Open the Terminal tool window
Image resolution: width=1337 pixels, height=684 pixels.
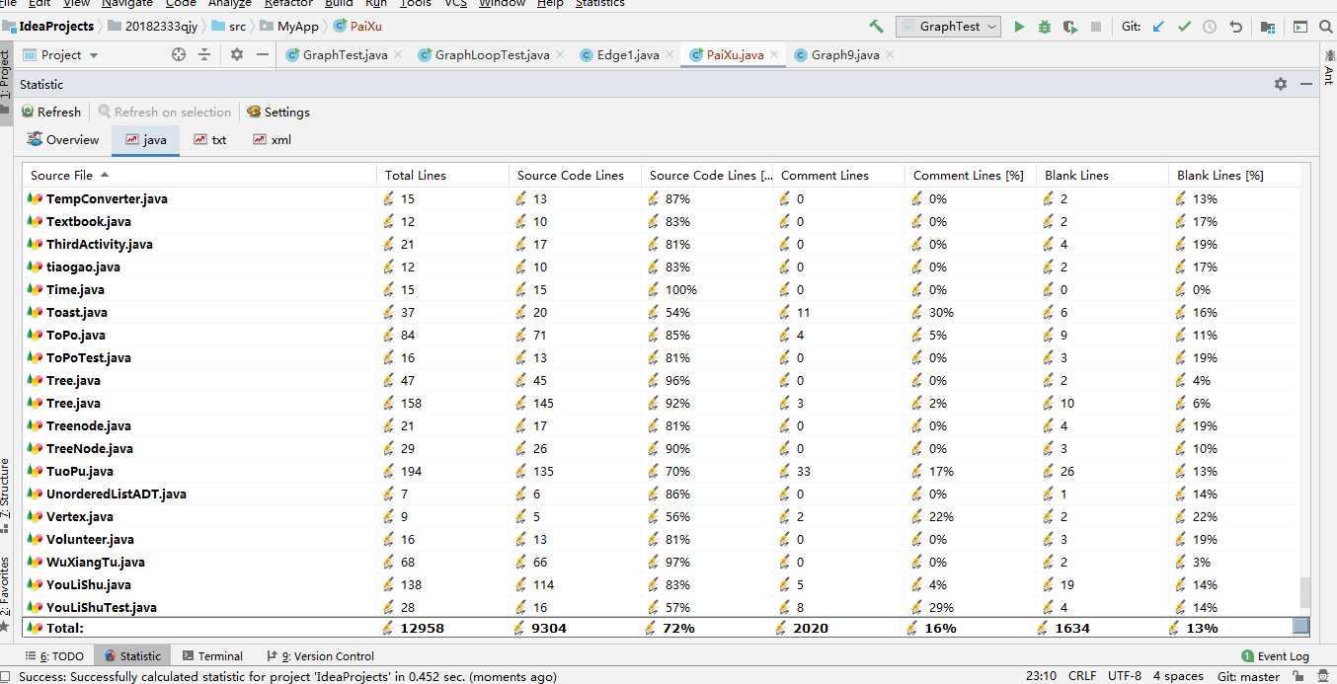[x=212, y=655]
